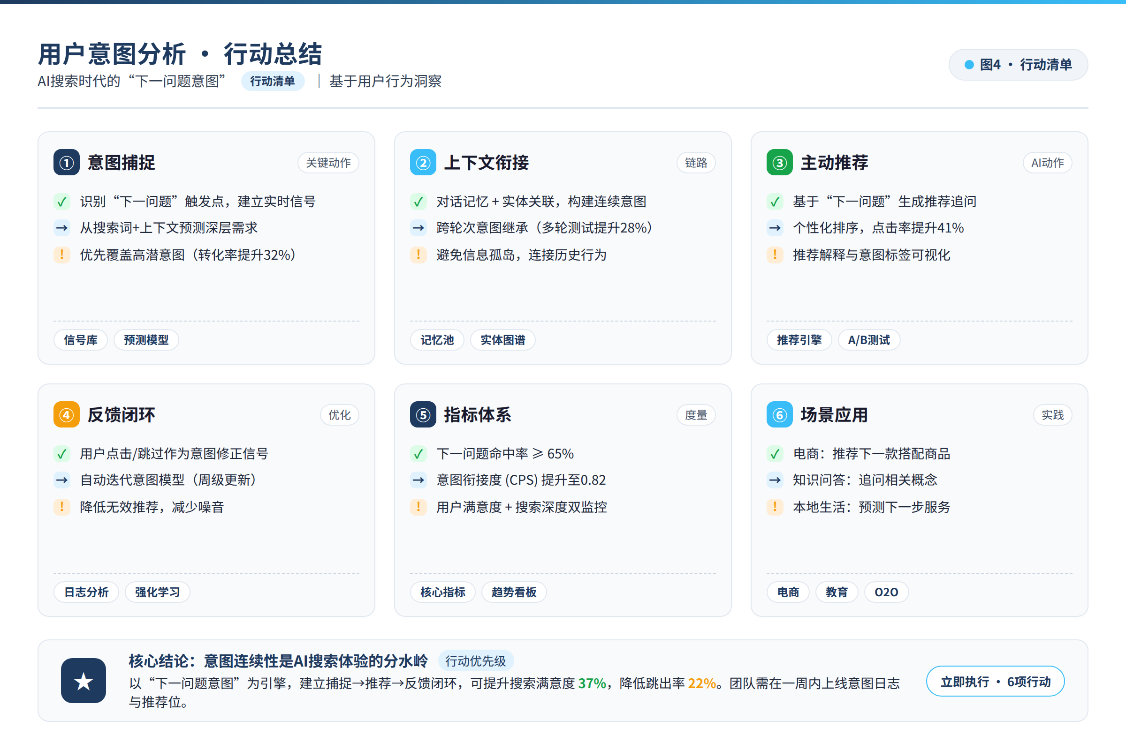
Task: Click the checkmark icon before 识别“下一问题”触发点
Action: pos(62,202)
